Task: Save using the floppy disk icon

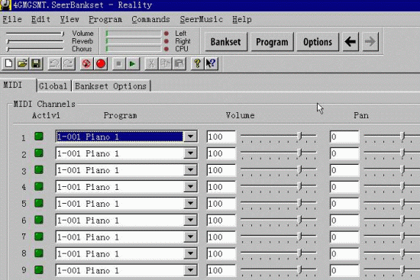Action: point(36,64)
